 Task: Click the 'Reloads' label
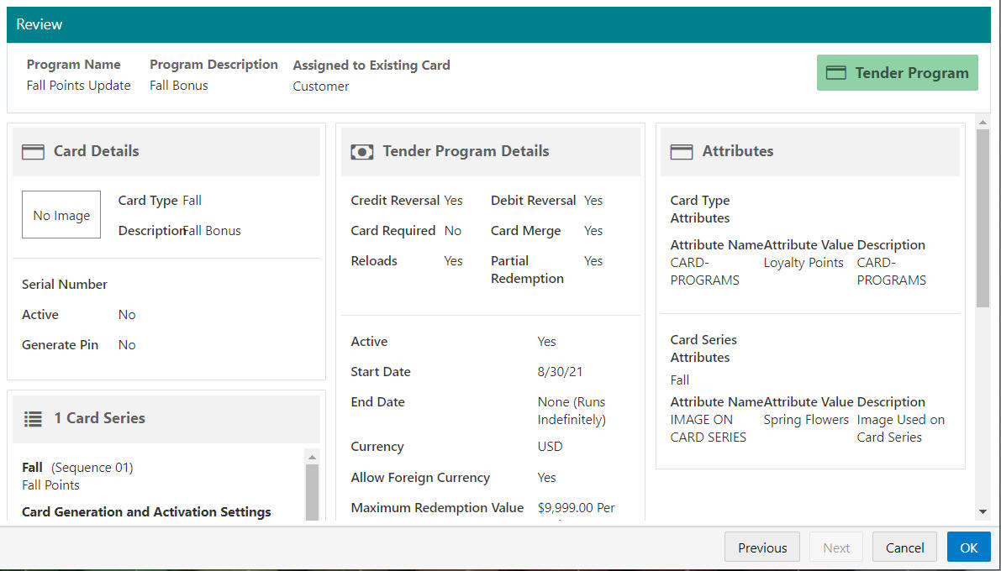(x=374, y=261)
